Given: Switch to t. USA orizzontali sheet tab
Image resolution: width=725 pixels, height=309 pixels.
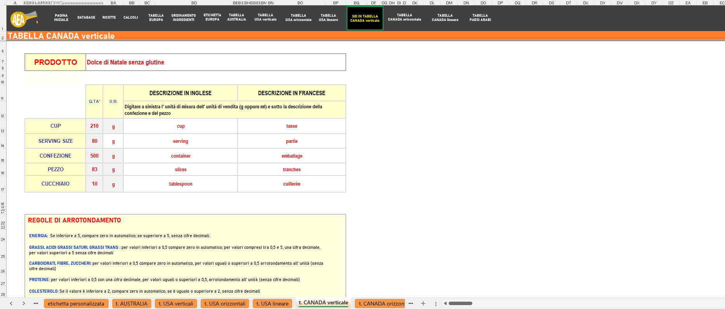Looking at the screenshot, I should coord(225,304).
